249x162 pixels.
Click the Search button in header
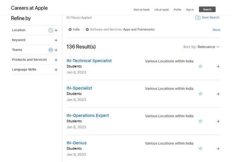pyautogui.click(x=207, y=9)
